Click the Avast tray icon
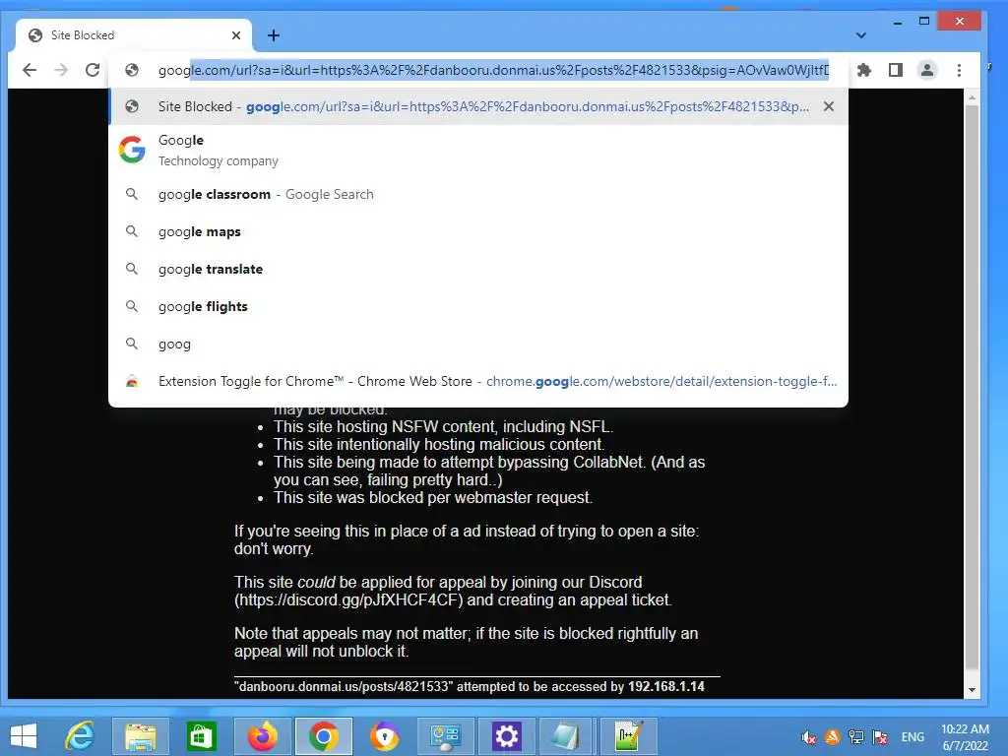1008x756 pixels. point(833,737)
